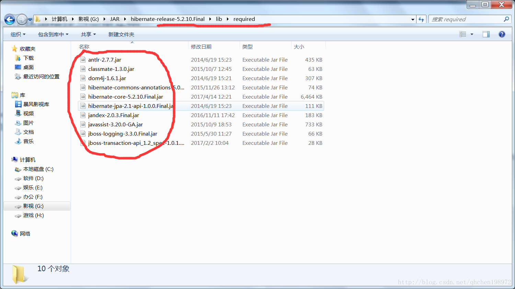The width and height of the screenshot is (515, 289).
Task: Open 娱乐 (E:) drive
Action: pos(33,187)
